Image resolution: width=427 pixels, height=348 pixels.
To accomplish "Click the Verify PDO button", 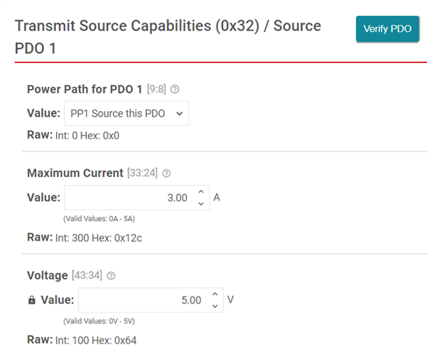I will [x=387, y=29].
